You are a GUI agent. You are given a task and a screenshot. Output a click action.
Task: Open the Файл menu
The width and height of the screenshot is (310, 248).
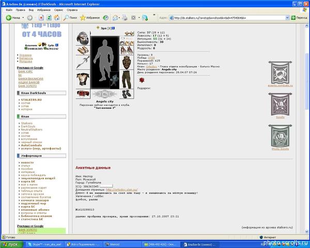[9, 10]
